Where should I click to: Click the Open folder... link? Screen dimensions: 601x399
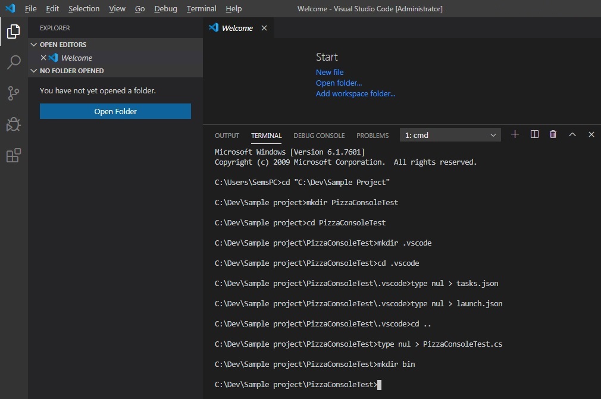click(x=339, y=83)
